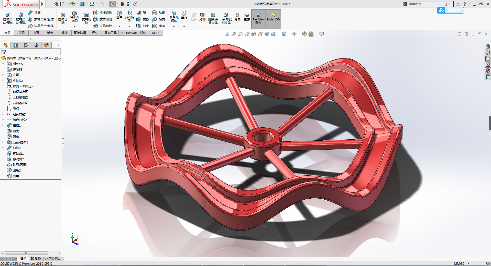Expand the 组合曲线2 node
The height and width of the screenshot is (266, 491).
pyautogui.click(x=3, y=120)
